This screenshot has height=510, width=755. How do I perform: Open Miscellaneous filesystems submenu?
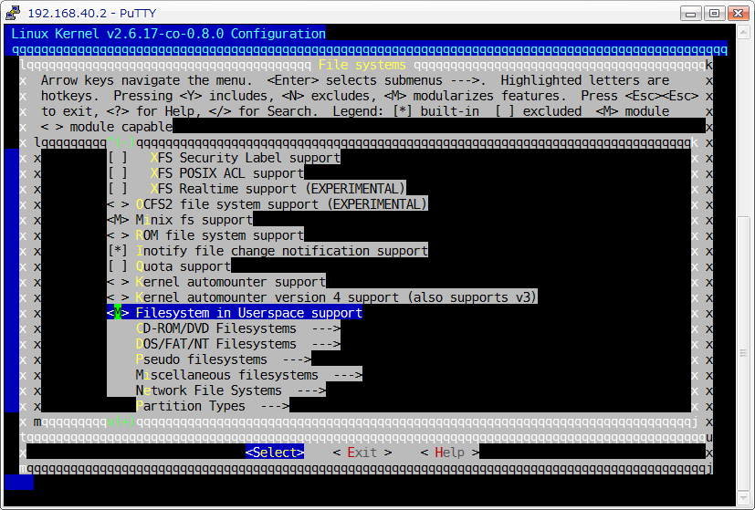click(248, 375)
